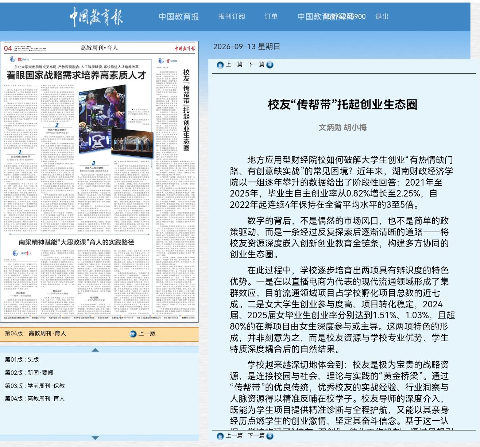The height and width of the screenshot is (447, 480).
Task: Click the paragraph beginning 地方应用型财经院校如何破解
Action: (x=342, y=182)
